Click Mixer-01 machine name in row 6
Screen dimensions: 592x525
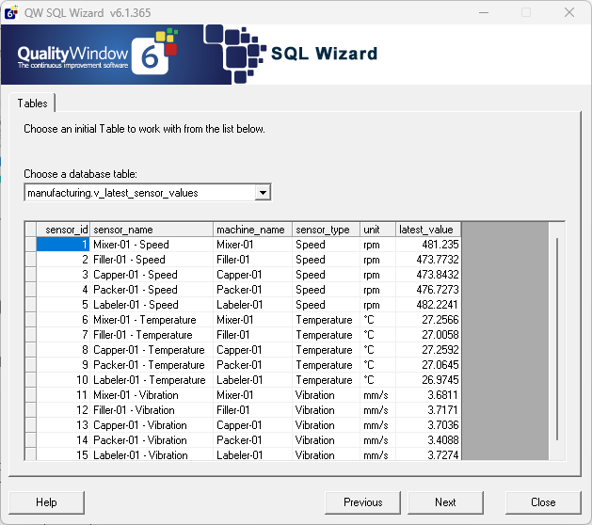[252, 320]
